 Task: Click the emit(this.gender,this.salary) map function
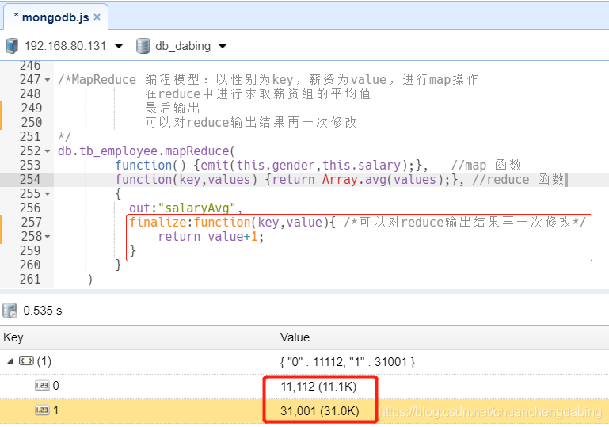tap(304, 166)
